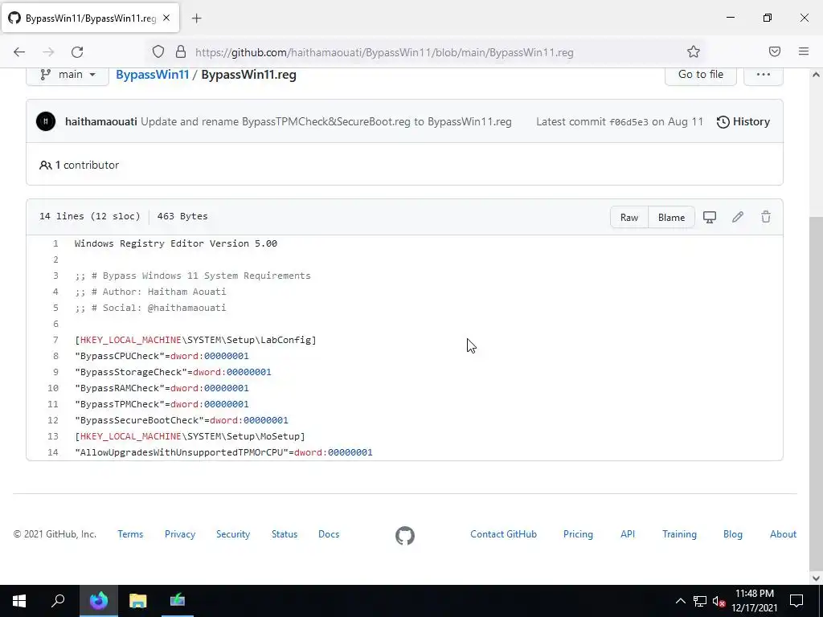Click Go to file button
This screenshot has width=823, height=617.
click(700, 75)
